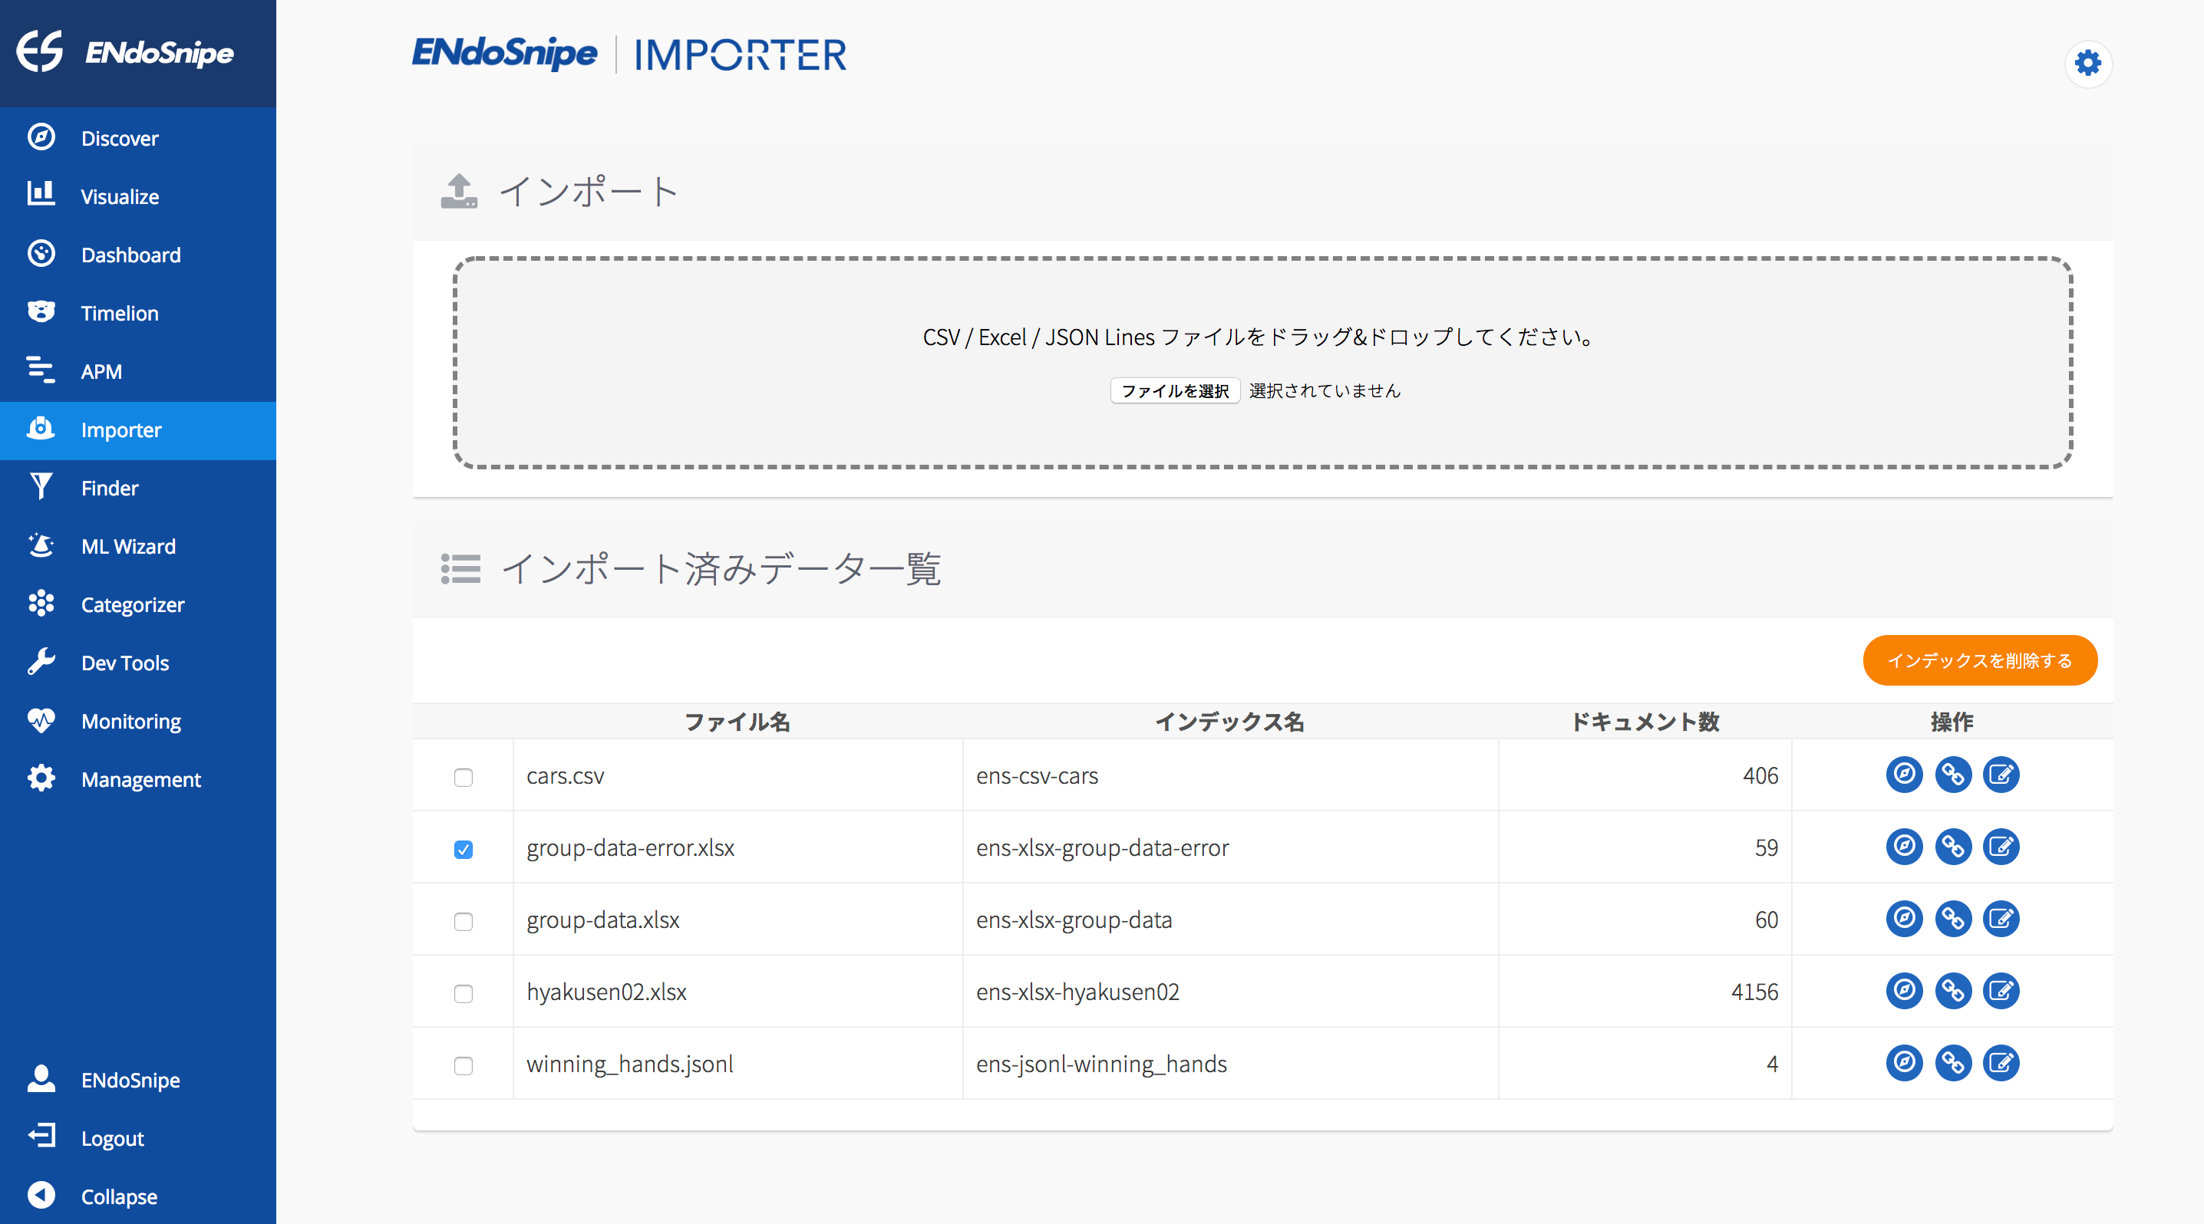Click edit icon for group-data-error.xlsx row
2204x1224 pixels.
click(x=2001, y=846)
